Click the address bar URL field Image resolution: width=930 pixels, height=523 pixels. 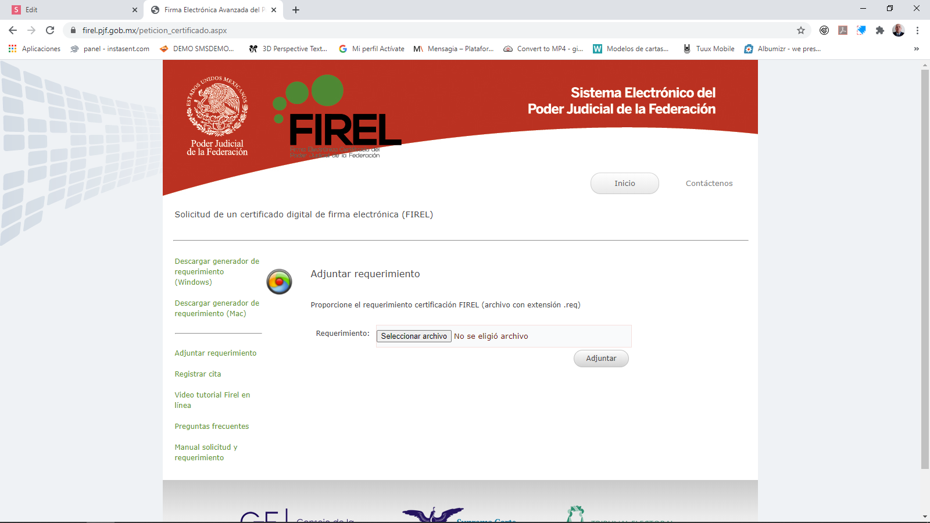pos(436,30)
